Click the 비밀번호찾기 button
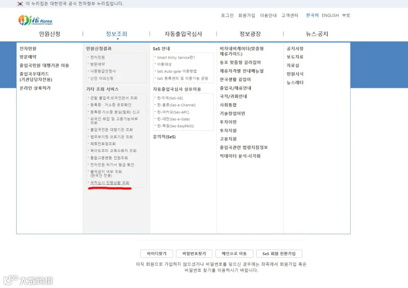 pyautogui.click(x=194, y=253)
